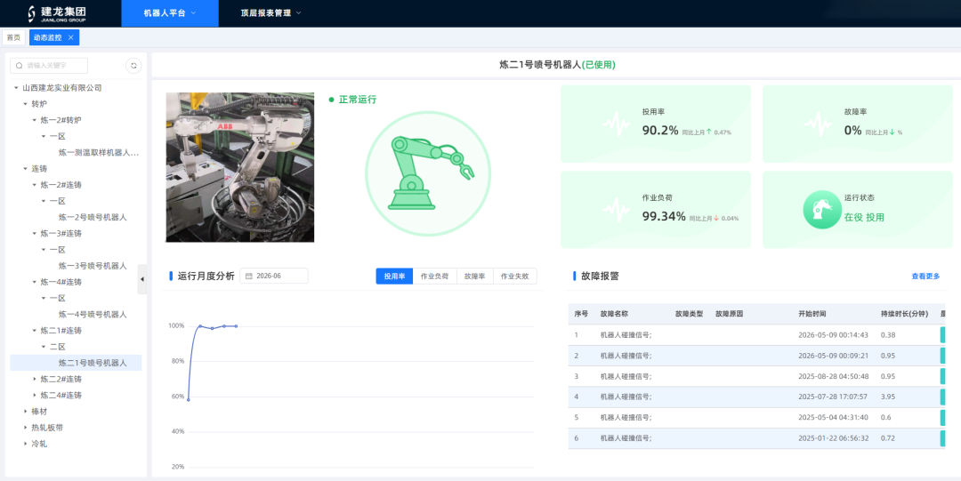Click alarm time 2026-05-09 00:14:43
Image resolution: width=961 pixels, height=481 pixels.
[x=834, y=334]
